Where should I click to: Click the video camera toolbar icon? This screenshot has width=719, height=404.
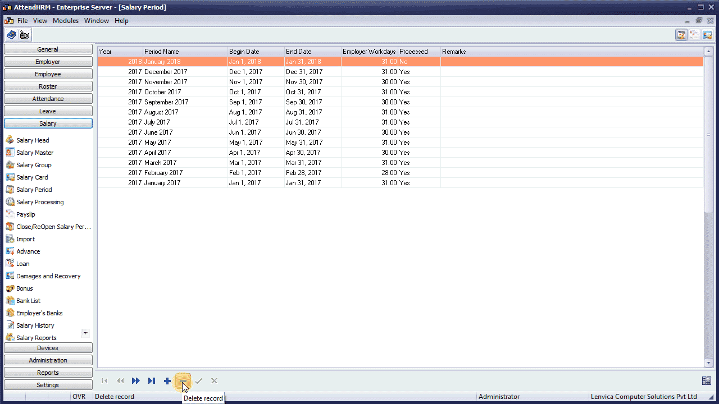click(25, 35)
